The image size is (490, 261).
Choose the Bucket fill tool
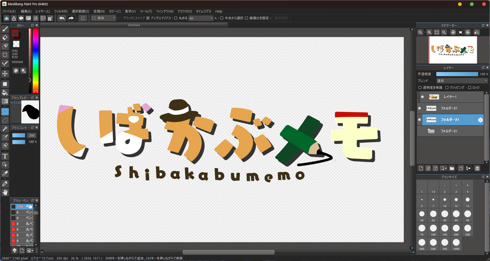(5, 93)
